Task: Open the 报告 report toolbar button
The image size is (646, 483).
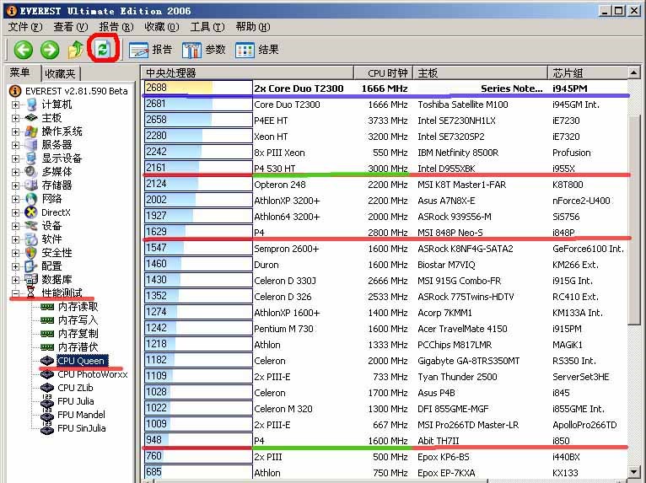Action: pyautogui.click(x=150, y=50)
